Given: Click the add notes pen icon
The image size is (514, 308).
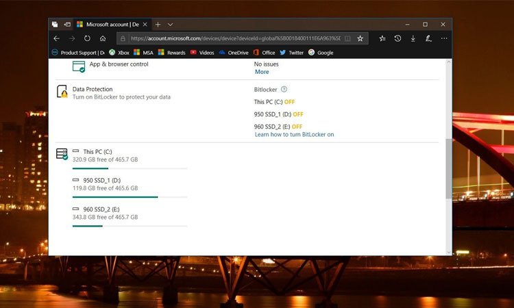Looking at the screenshot, I should click(428, 38).
